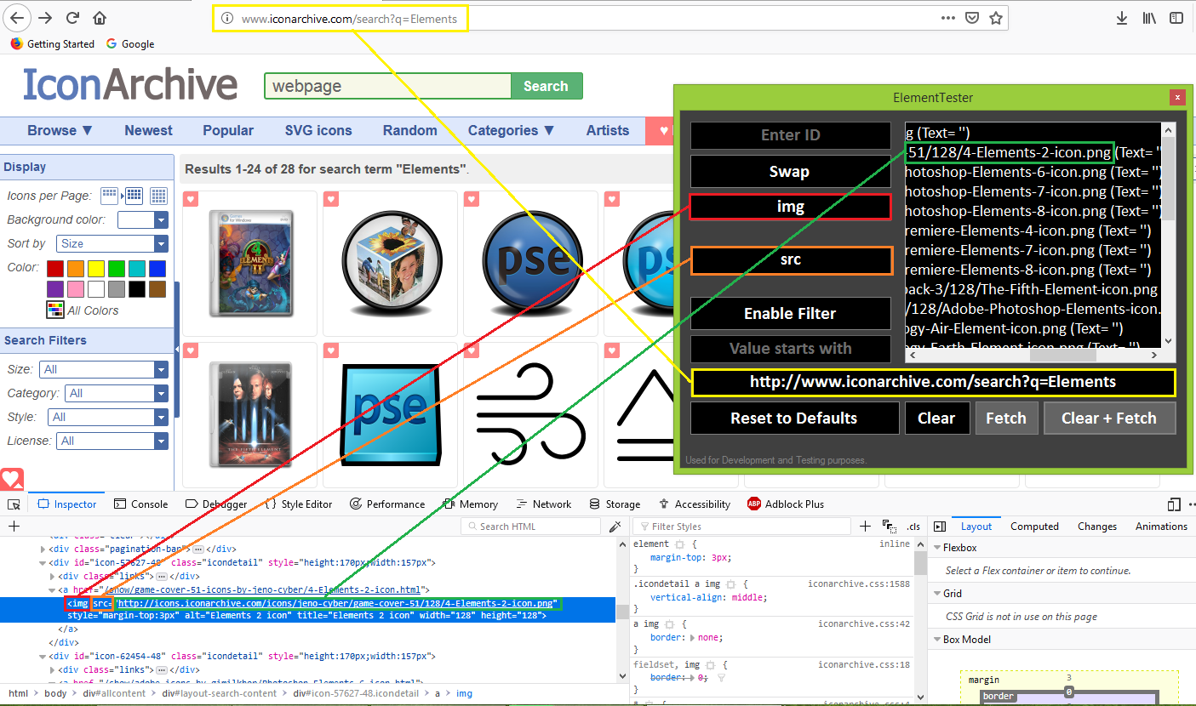Select medium icons per page option
The width and height of the screenshot is (1196, 706).
[x=134, y=196]
